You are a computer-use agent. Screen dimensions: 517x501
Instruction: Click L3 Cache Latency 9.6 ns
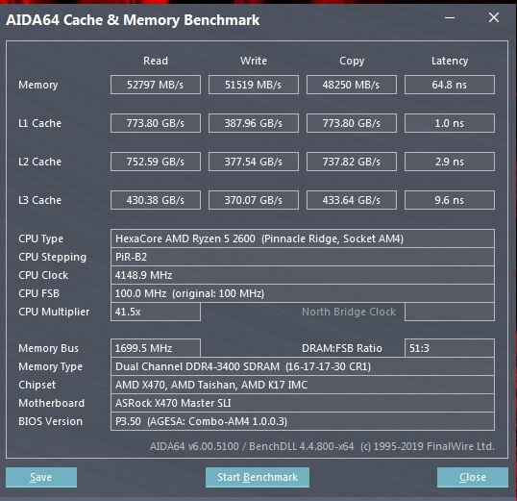coord(450,200)
